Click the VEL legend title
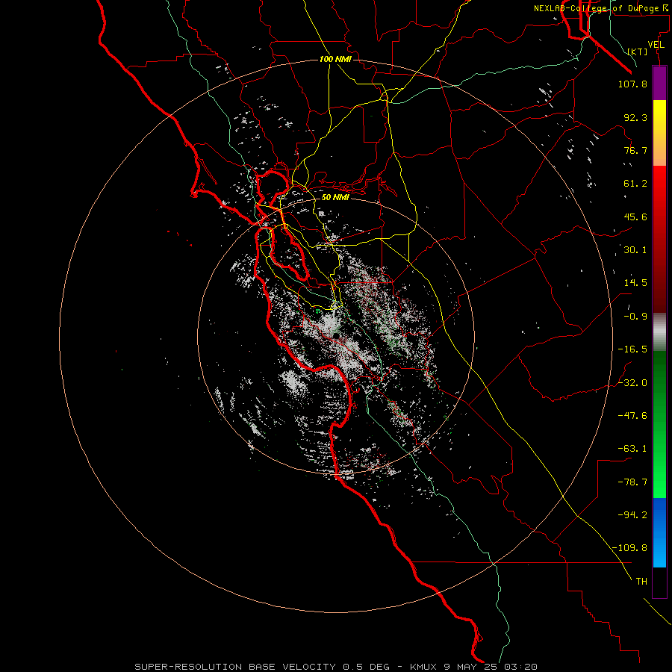Screen dimensions: 672x672 tap(656, 45)
